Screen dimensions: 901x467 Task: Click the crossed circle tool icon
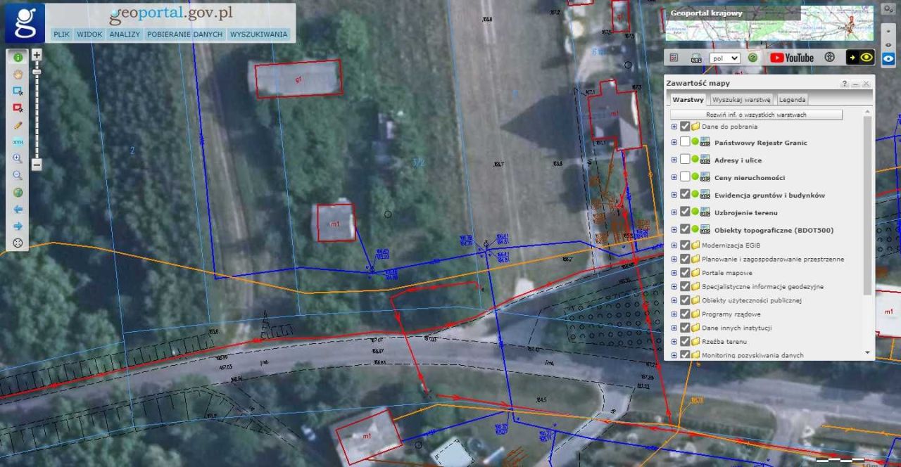pyautogui.click(x=18, y=243)
